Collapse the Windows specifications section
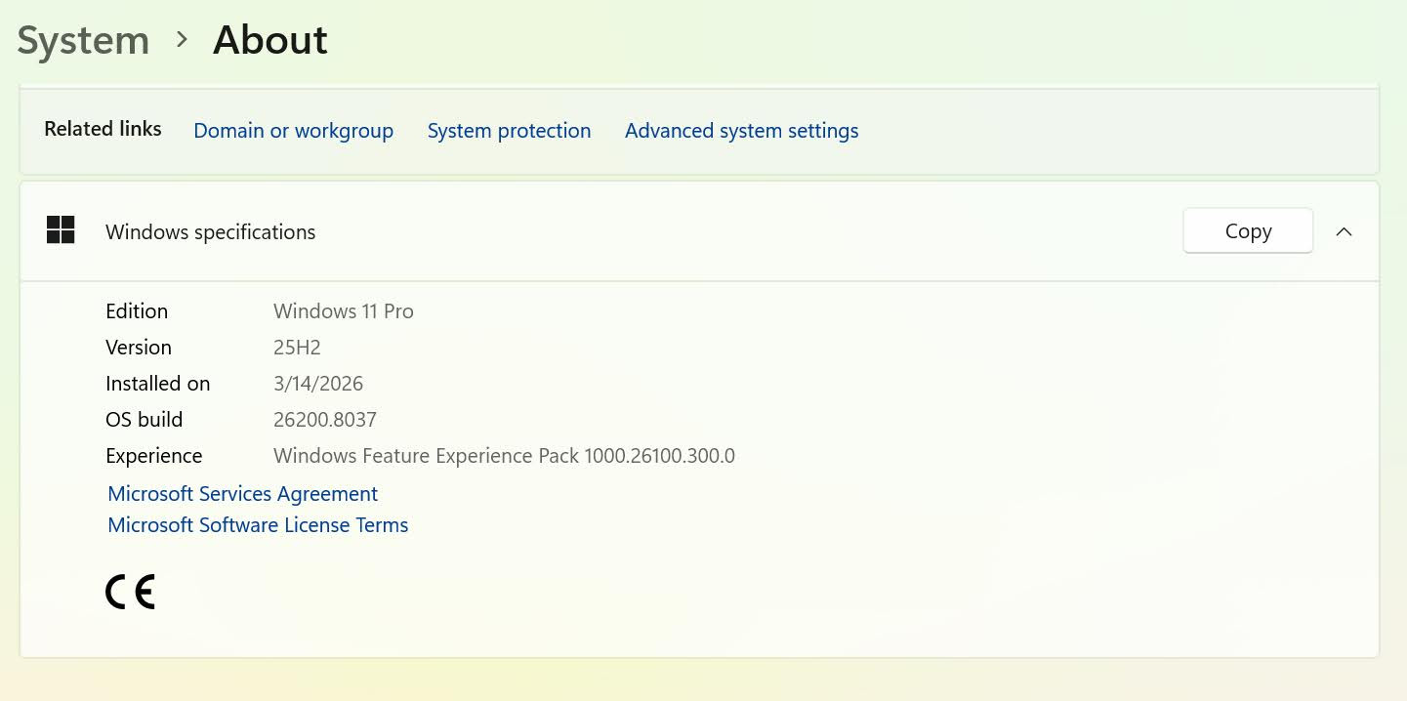Viewport: 1407px width, 701px height. 1344,231
